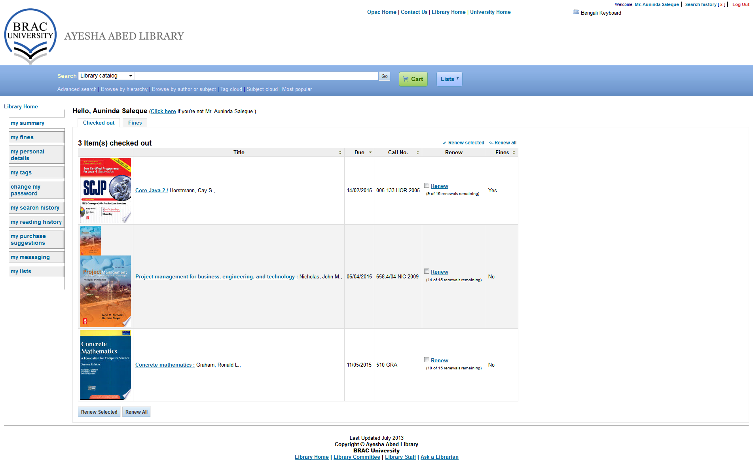Click the BRAC University logo
The image size is (753, 473).
[30, 36]
